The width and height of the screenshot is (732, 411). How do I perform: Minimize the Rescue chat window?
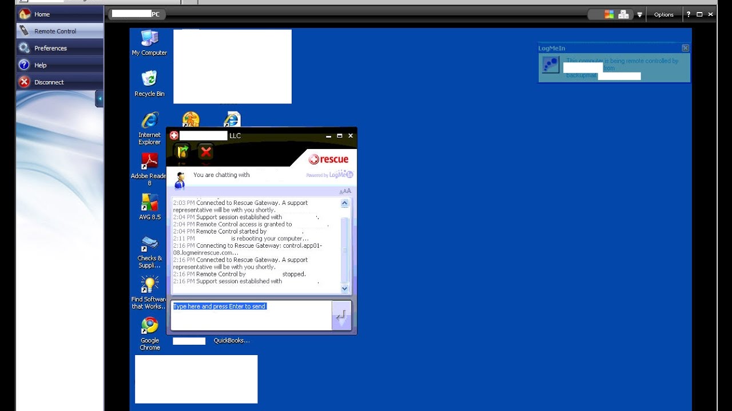329,136
